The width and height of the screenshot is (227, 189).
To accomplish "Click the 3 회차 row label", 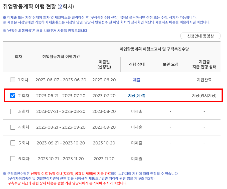I will (x=24, y=111).
